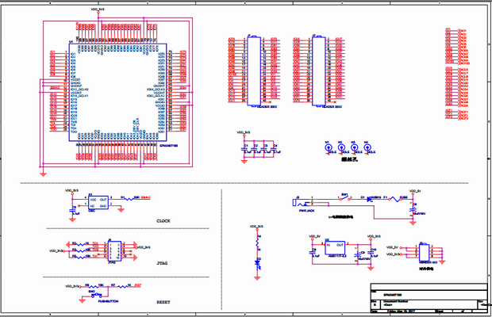Viewport: 492px width, 317px height.
Task: Select decoupling capacitor C2
Action: coord(254,149)
